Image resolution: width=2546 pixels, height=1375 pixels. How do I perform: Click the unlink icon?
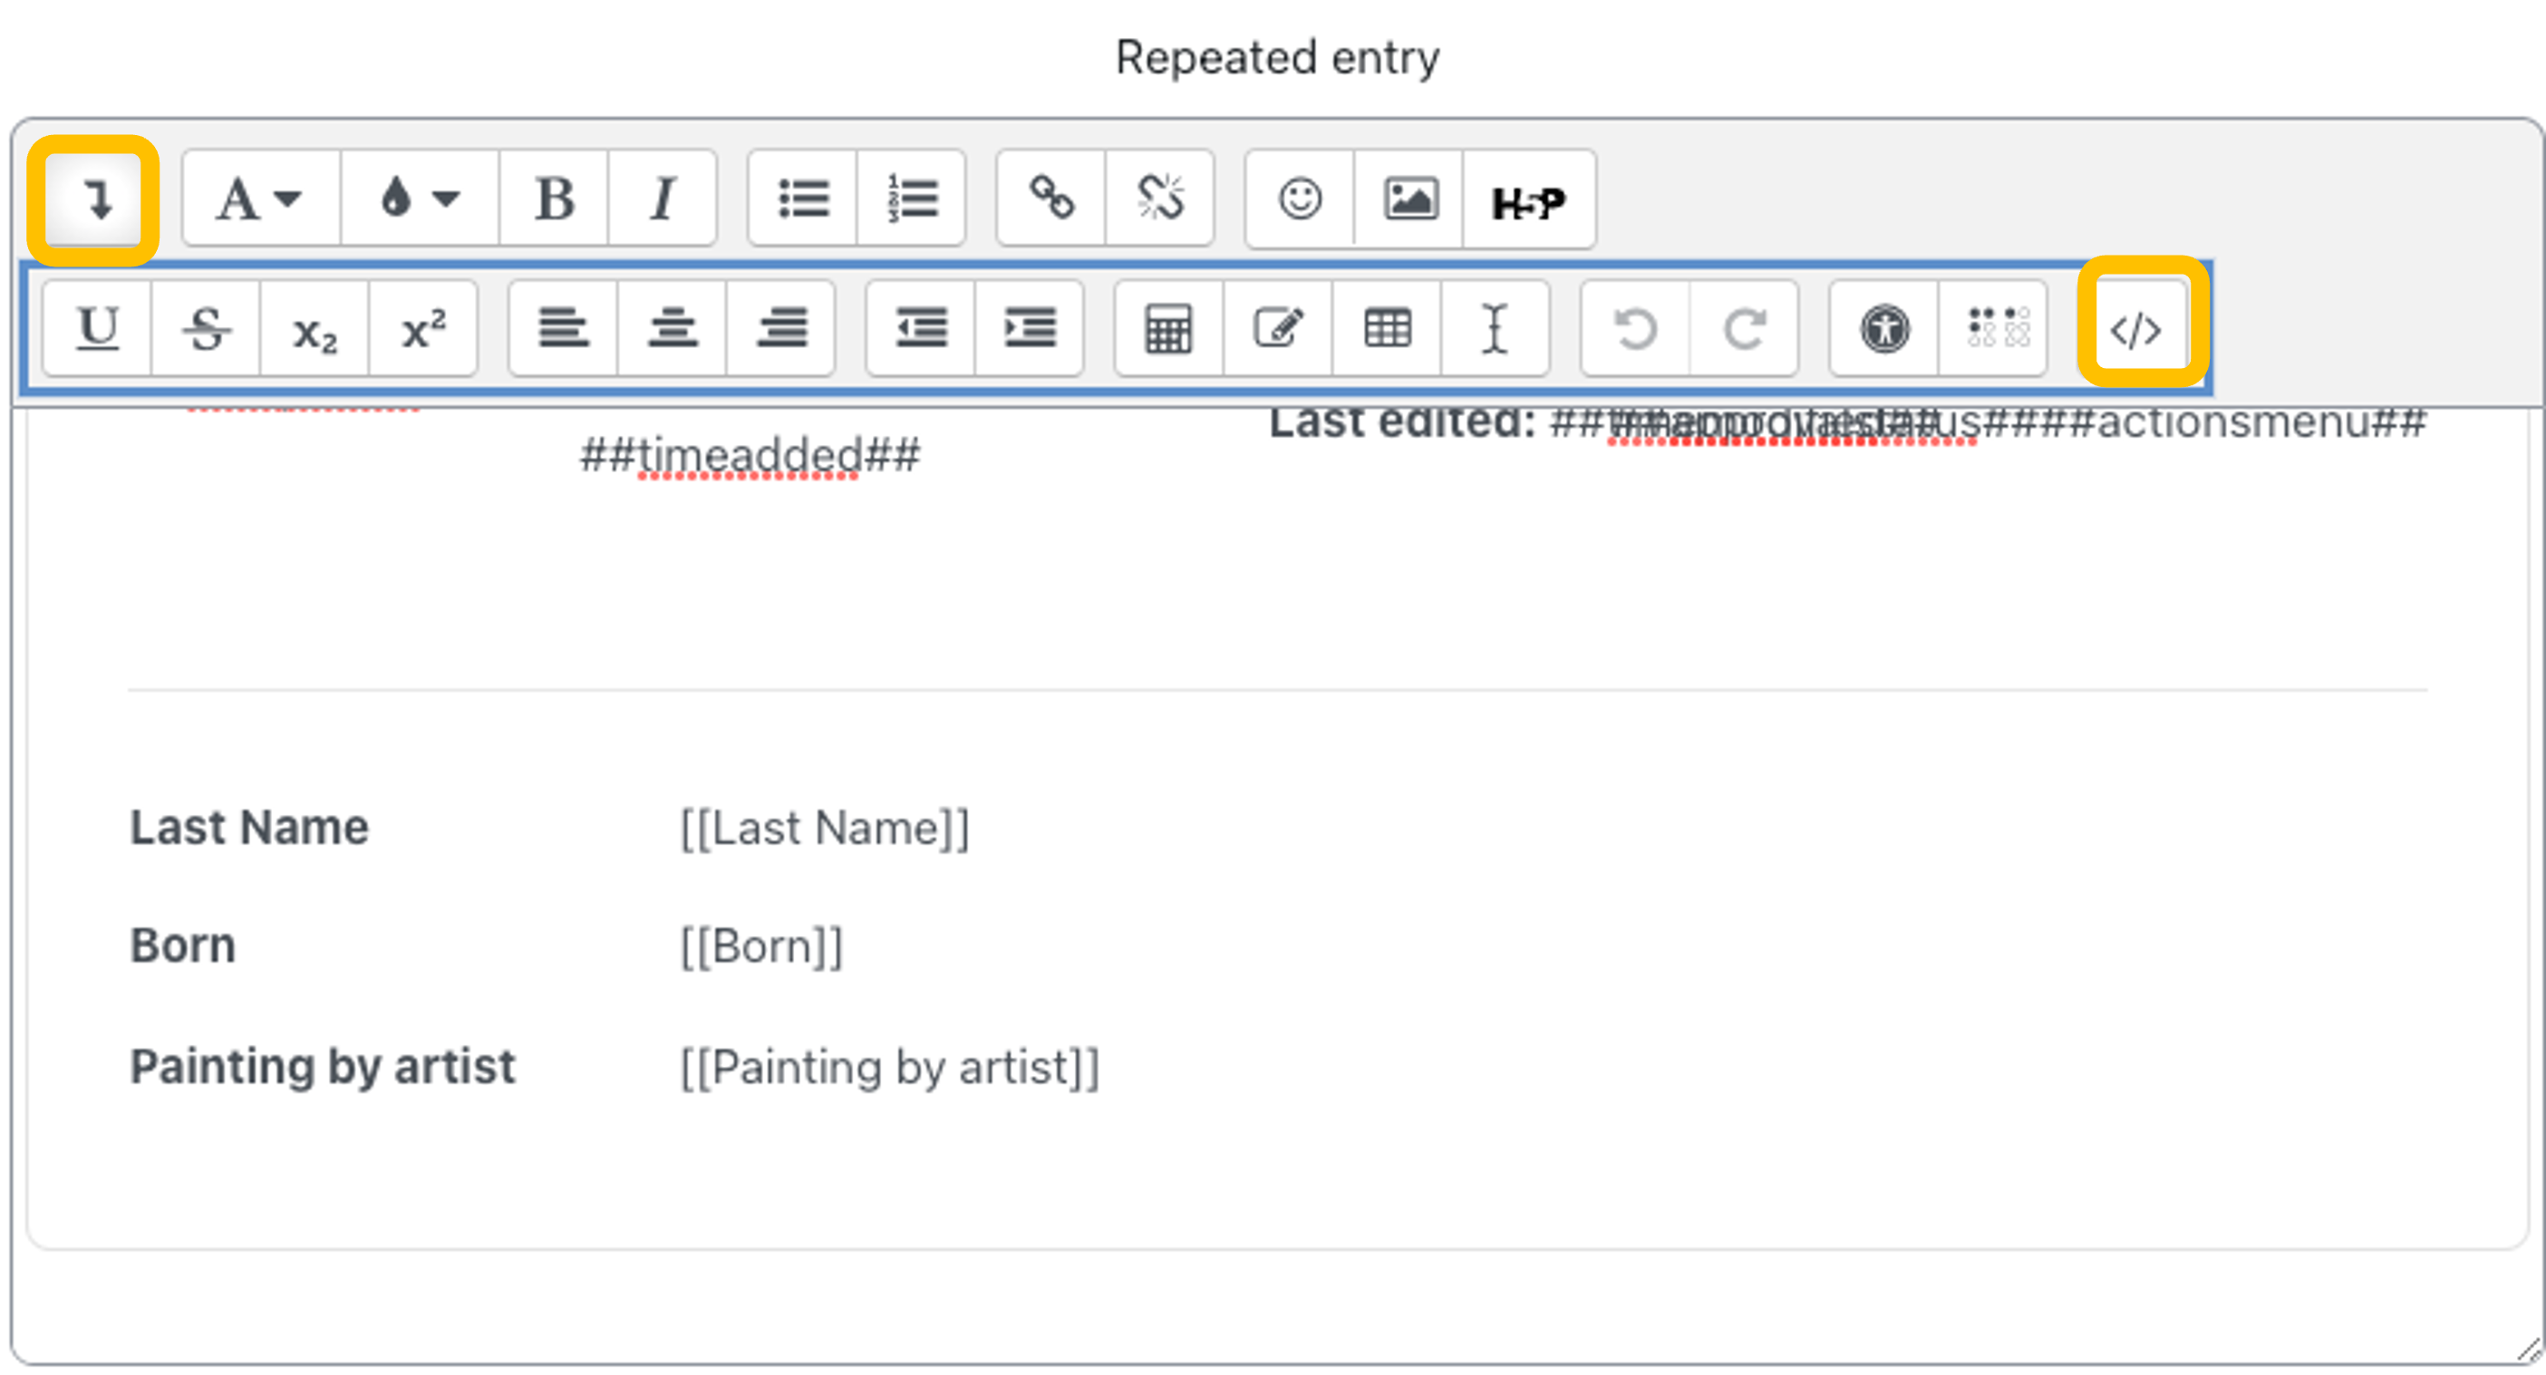point(1159,199)
